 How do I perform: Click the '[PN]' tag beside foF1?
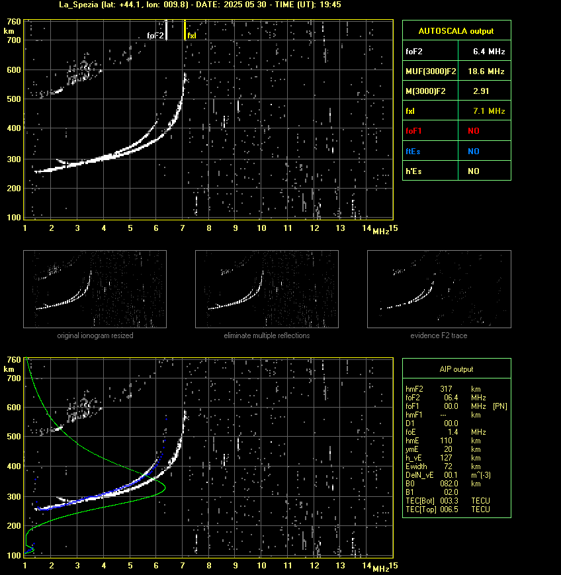500,406
